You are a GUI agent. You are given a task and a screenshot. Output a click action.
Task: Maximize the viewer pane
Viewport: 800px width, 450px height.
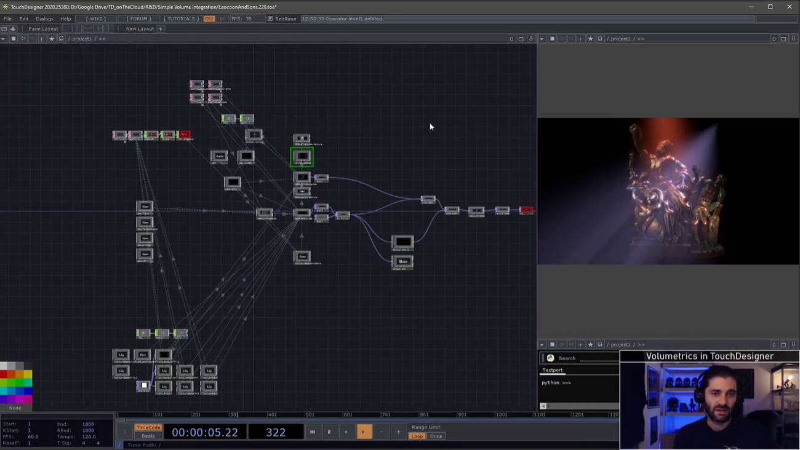coord(783,39)
